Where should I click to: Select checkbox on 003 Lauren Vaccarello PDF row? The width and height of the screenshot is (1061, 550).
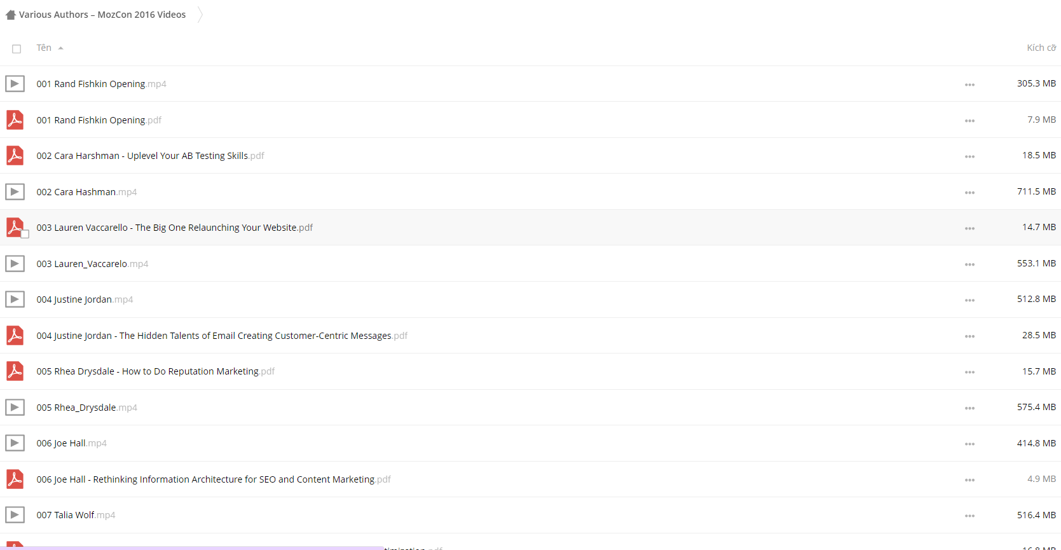point(25,234)
